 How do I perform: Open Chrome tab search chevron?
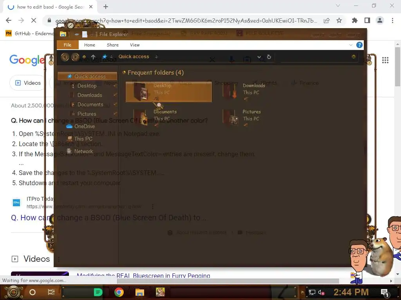338,5
